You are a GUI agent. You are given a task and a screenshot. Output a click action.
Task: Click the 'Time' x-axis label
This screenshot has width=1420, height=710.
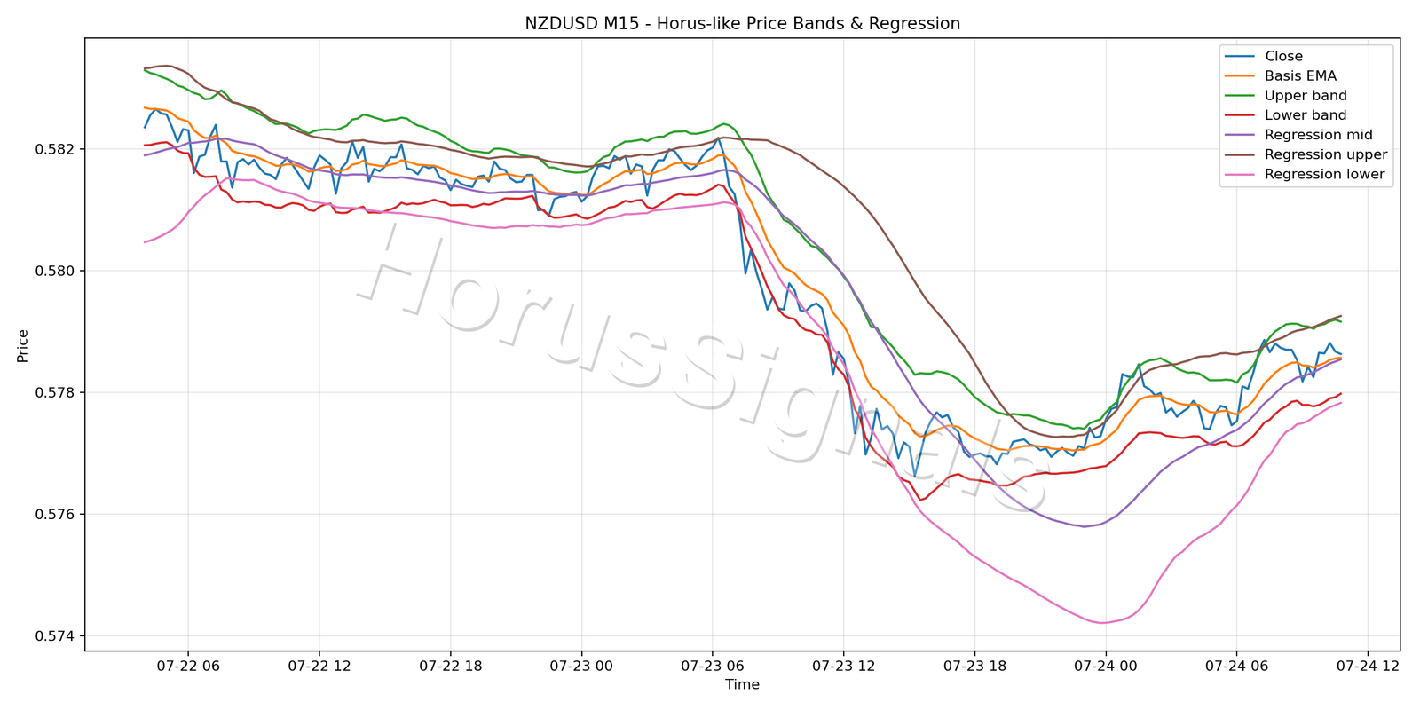742,684
